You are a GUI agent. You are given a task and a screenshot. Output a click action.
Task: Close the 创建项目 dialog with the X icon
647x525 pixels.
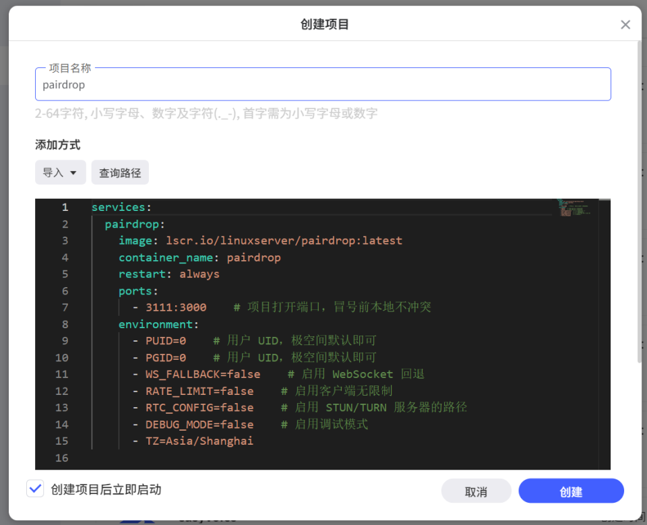625,25
